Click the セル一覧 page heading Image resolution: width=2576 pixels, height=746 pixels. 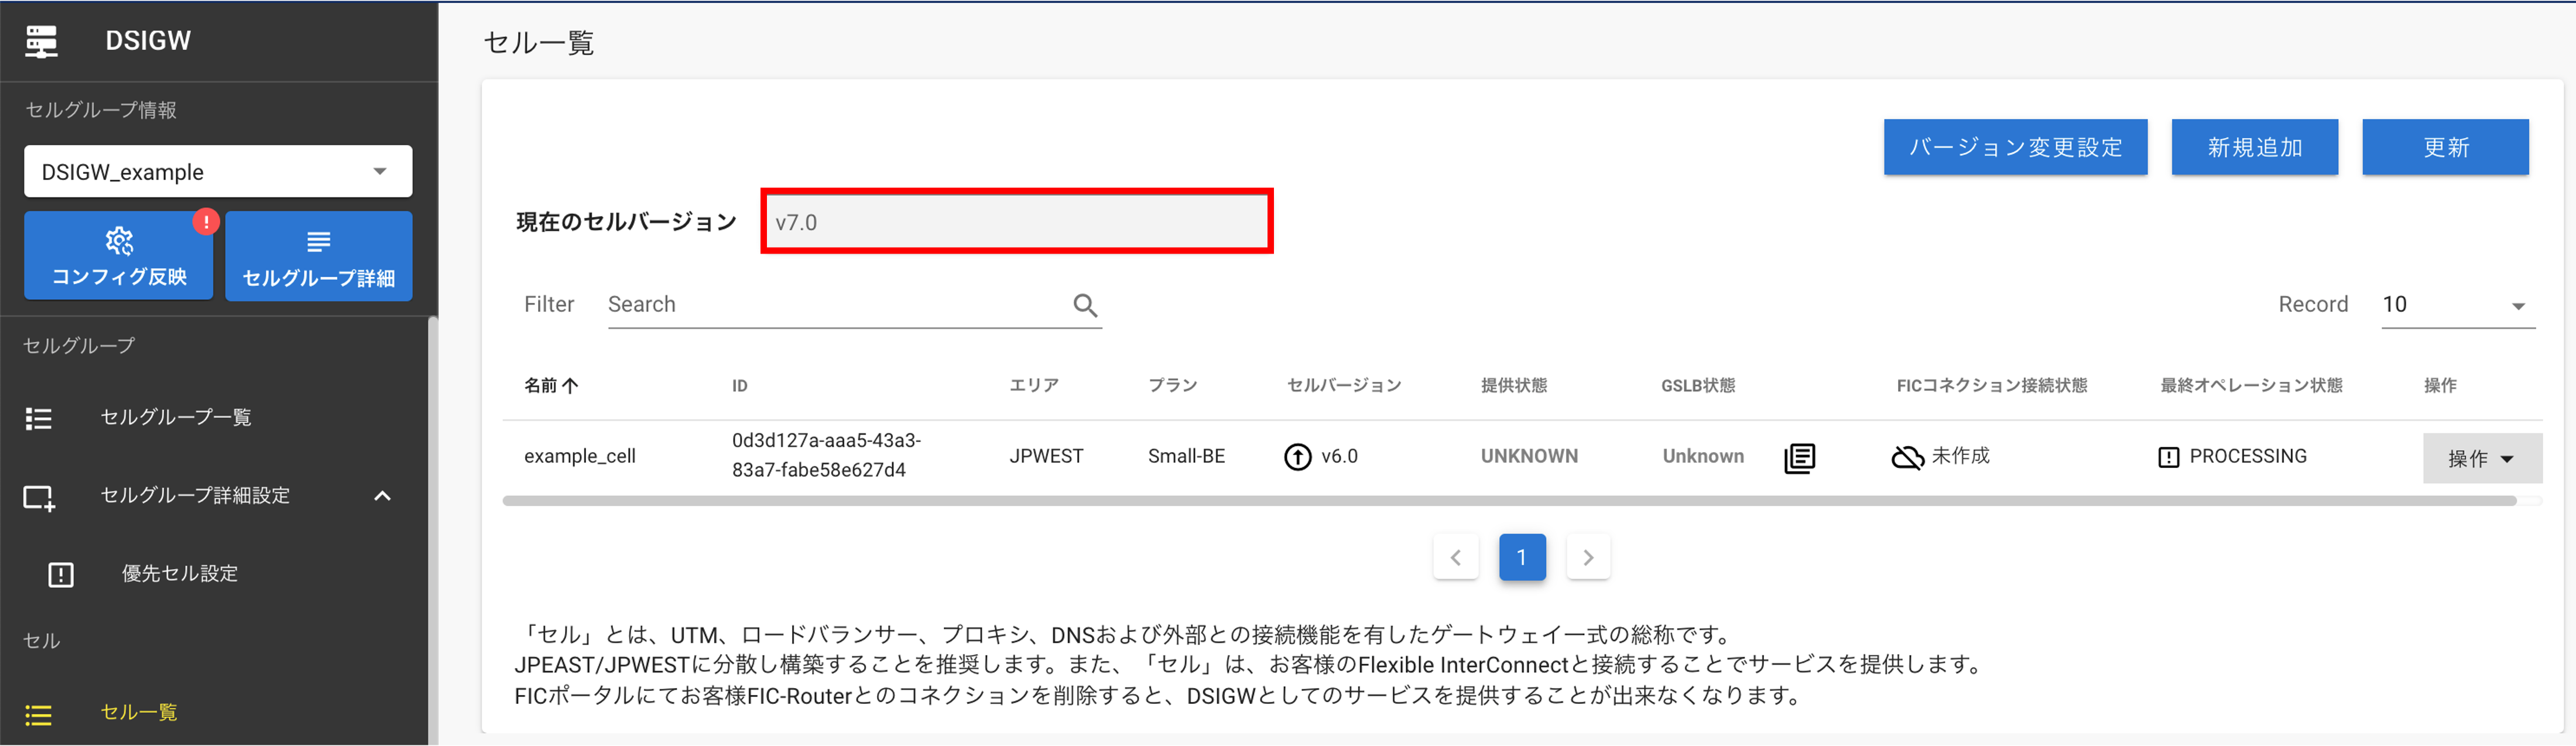(x=539, y=43)
